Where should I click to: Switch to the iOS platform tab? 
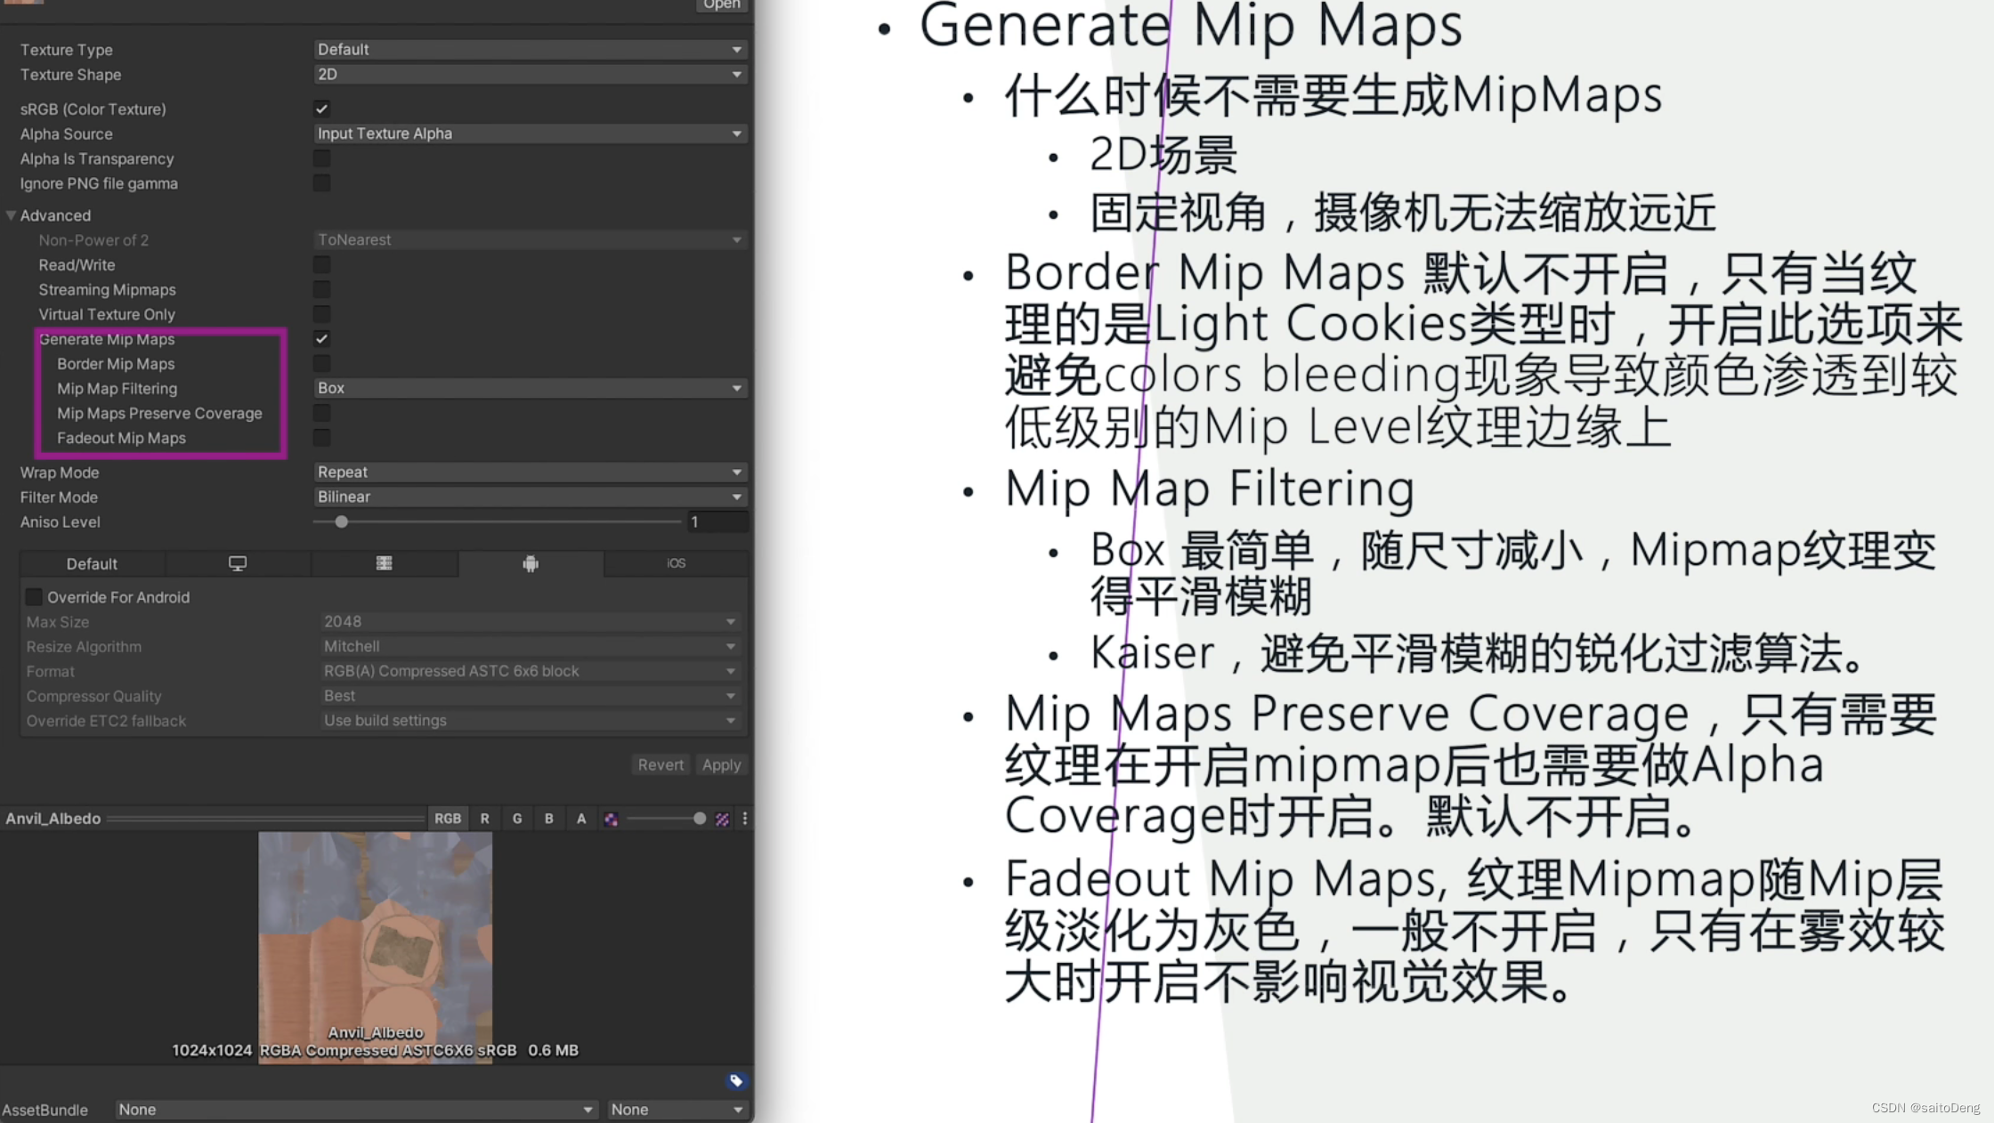(x=676, y=563)
